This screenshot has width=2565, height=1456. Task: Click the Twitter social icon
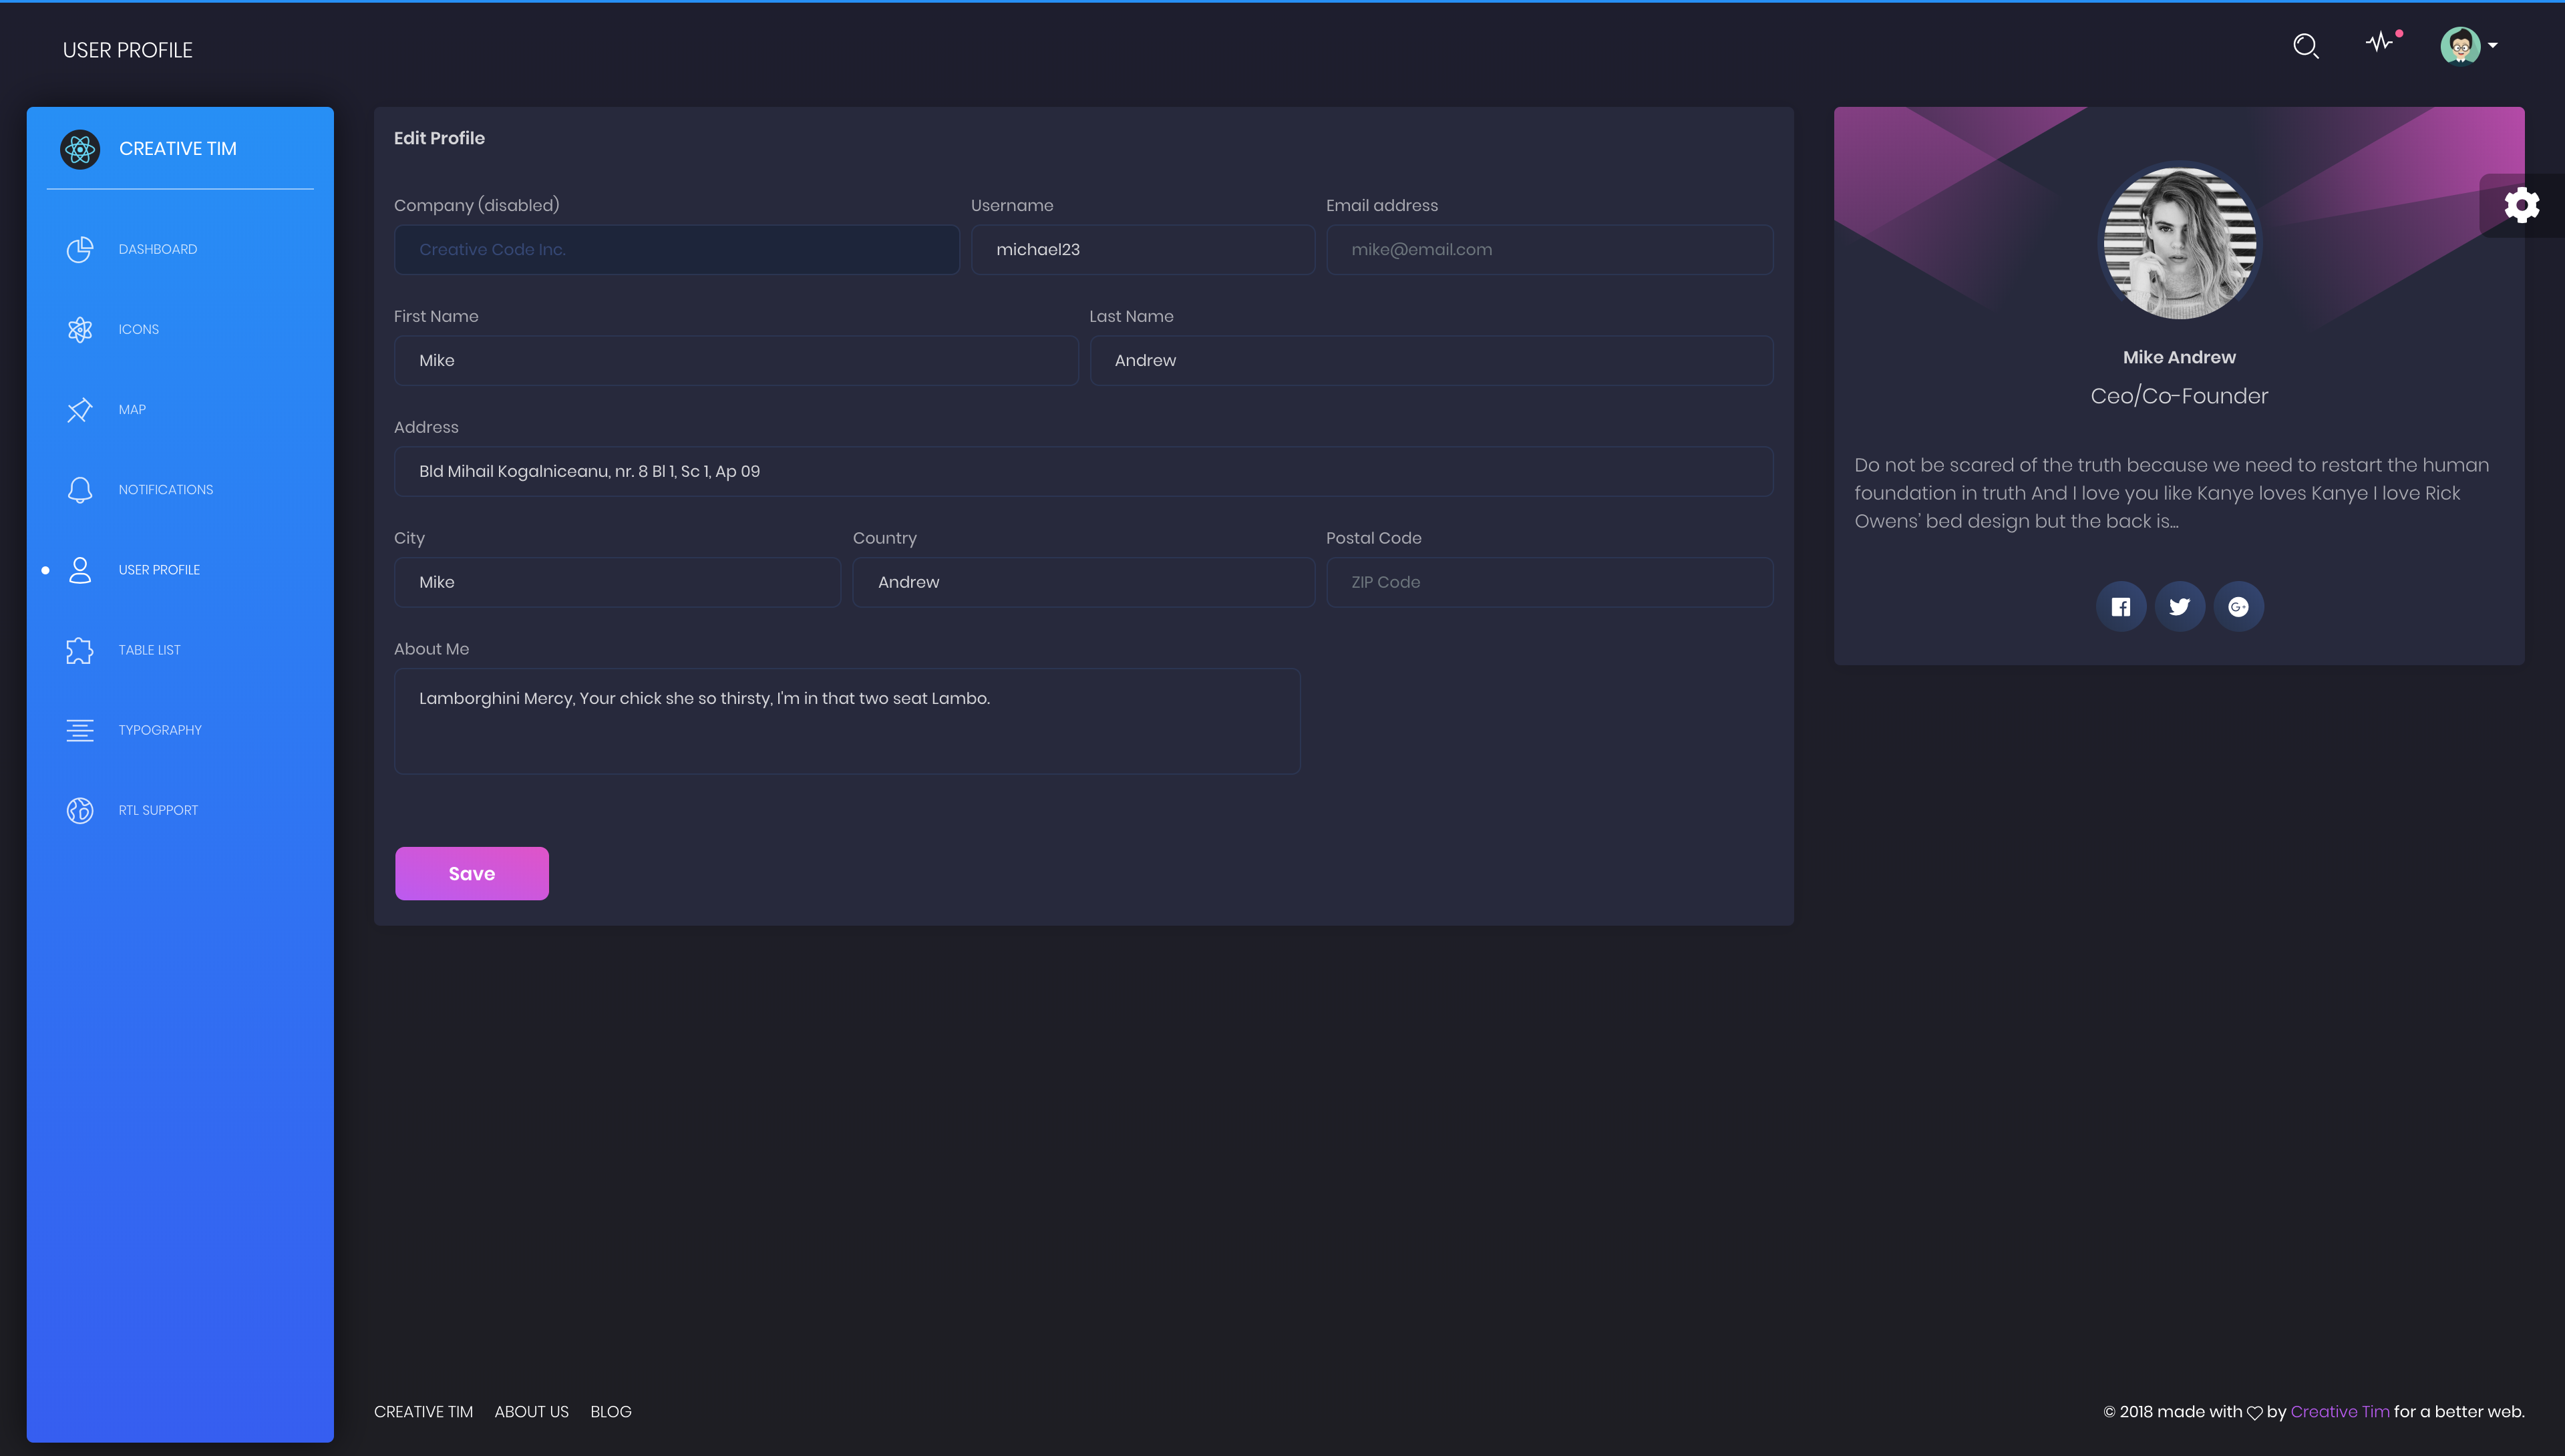2179,606
